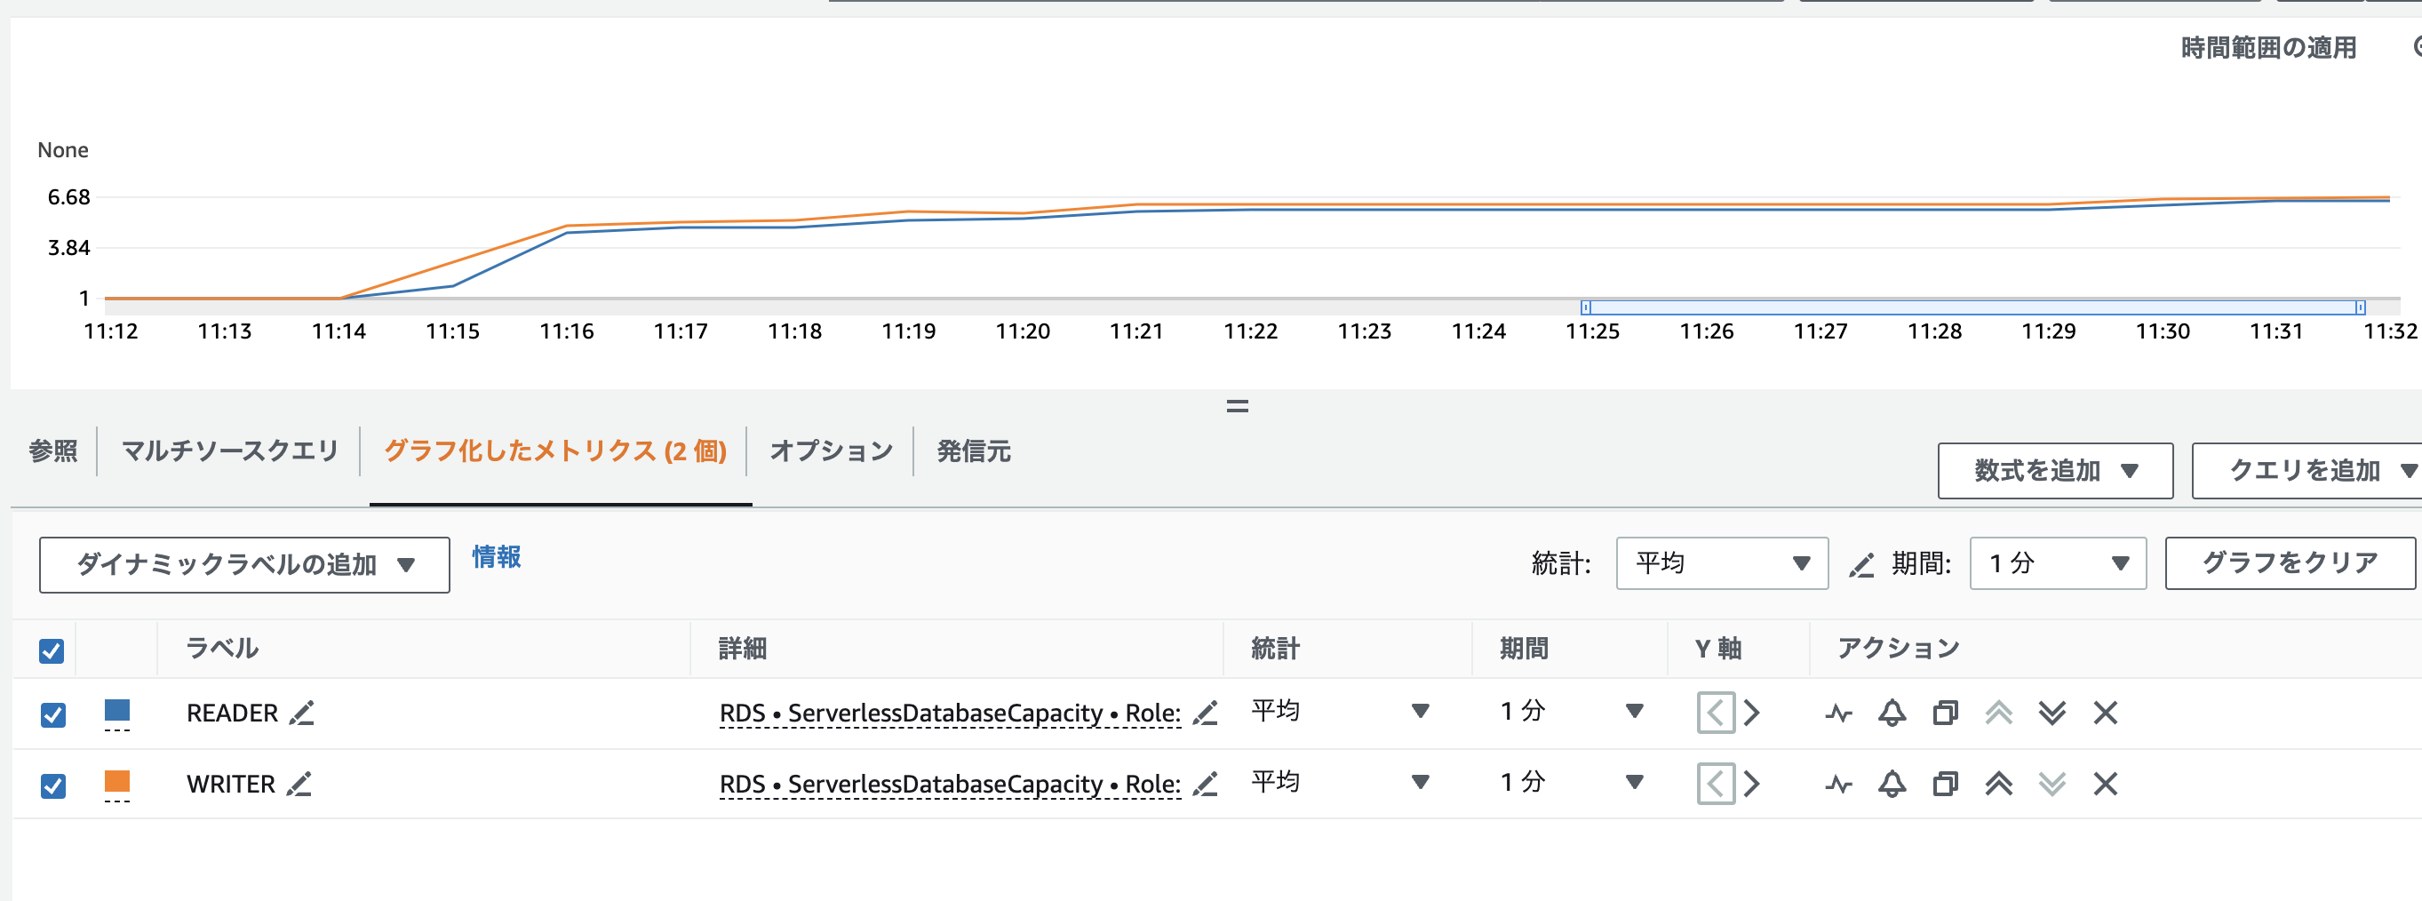Uncheck the WRITER metric checkbox
Screen dimensions: 2422x901
(53, 785)
